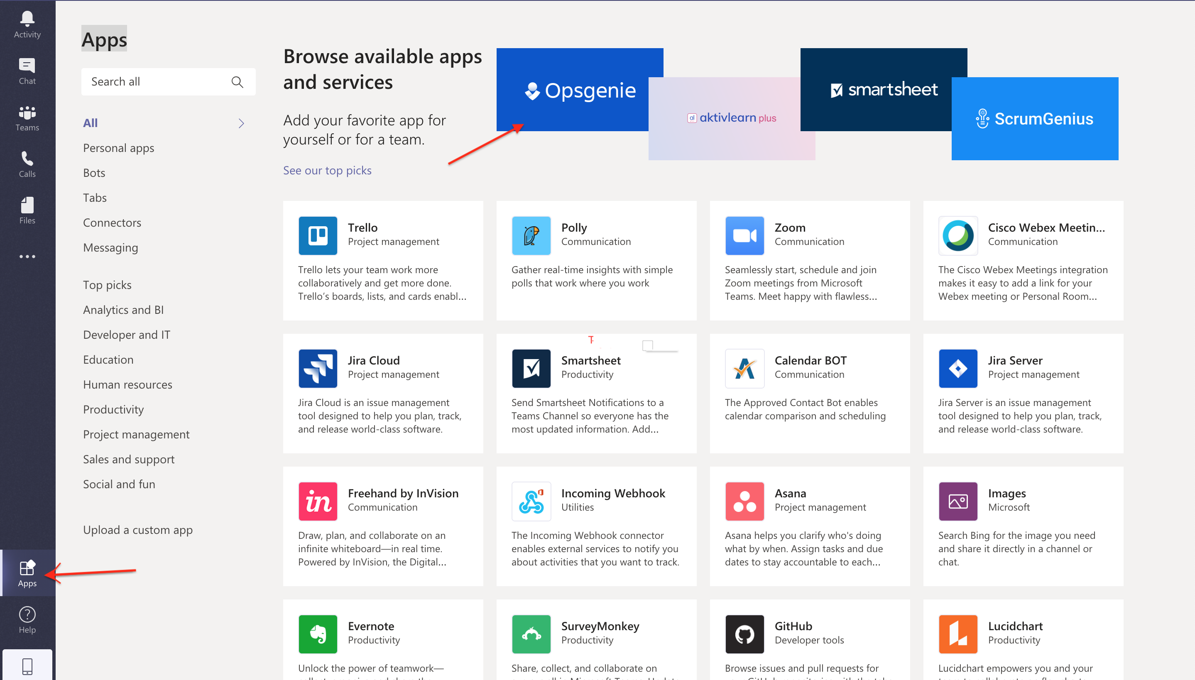The image size is (1195, 680).
Task: Select the Bots filter option
Action: (93, 172)
